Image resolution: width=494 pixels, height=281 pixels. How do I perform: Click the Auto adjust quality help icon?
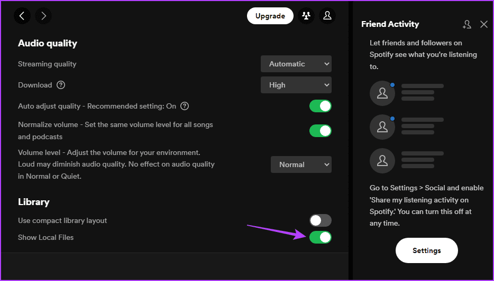pyautogui.click(x=185, y=106)
